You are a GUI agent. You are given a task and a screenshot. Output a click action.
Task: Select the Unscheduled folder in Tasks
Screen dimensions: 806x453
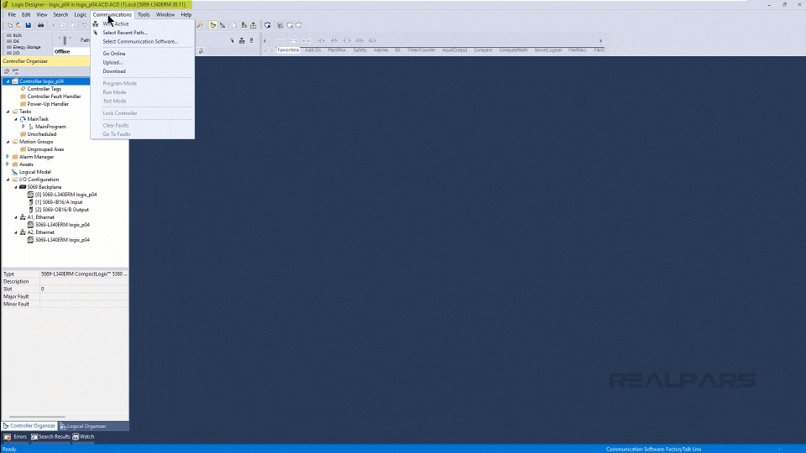(42, 134)
